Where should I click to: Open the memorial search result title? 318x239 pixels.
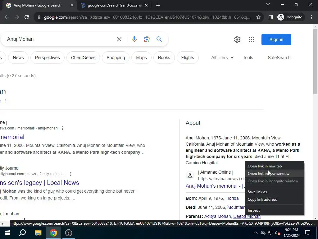[12, 137]
